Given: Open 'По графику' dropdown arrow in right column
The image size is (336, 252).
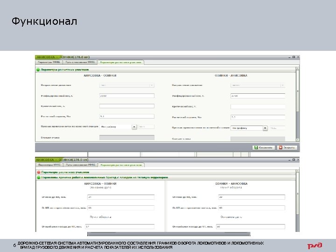Looking at the screenshot, I should point(265,128).
